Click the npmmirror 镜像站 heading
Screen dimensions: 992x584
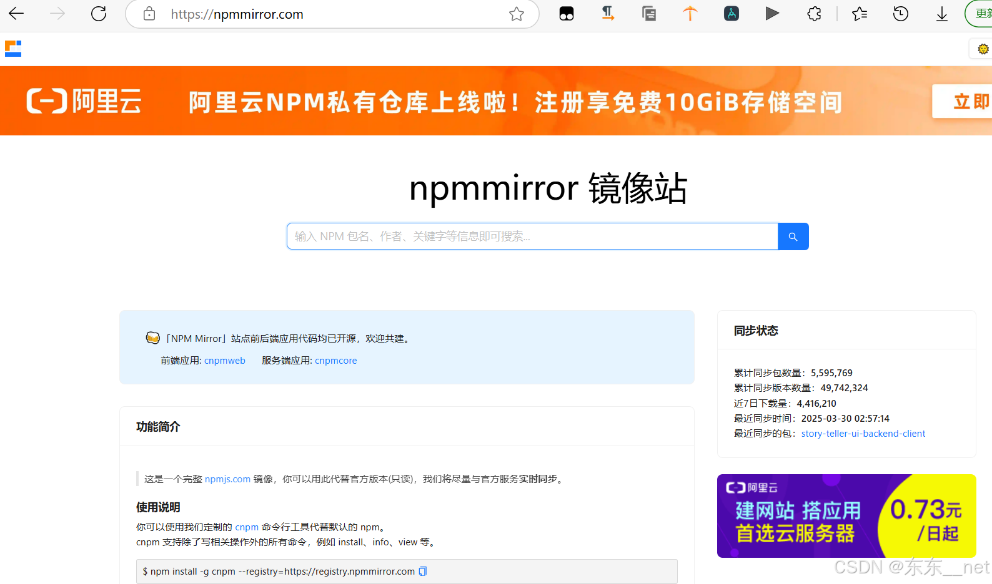[548, 188]
